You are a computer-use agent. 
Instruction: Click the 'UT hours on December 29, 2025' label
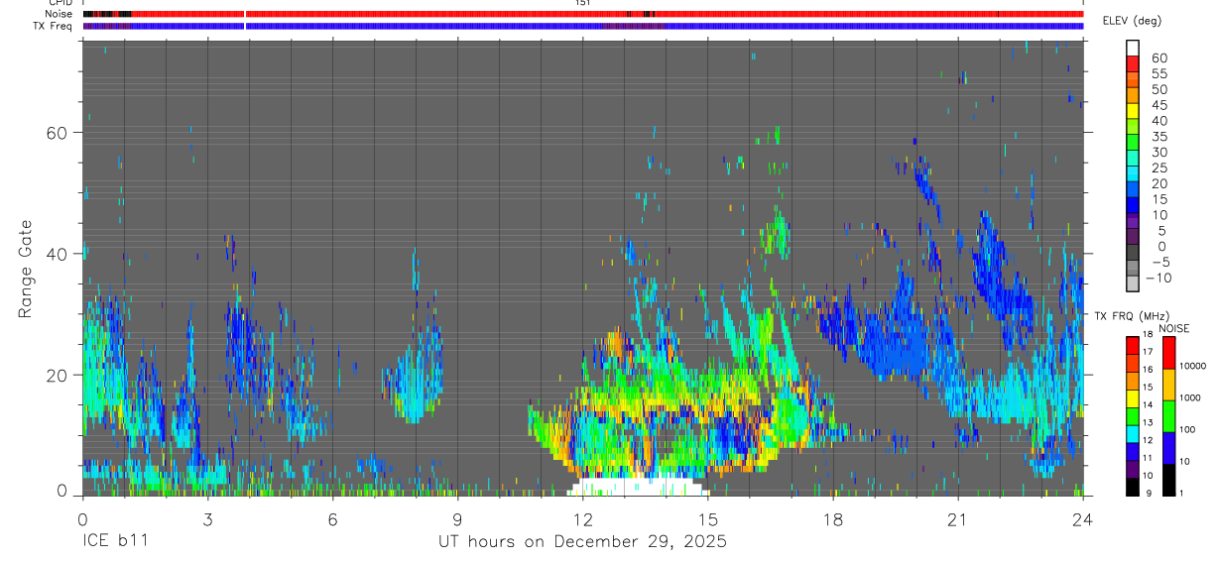(582, 542)
